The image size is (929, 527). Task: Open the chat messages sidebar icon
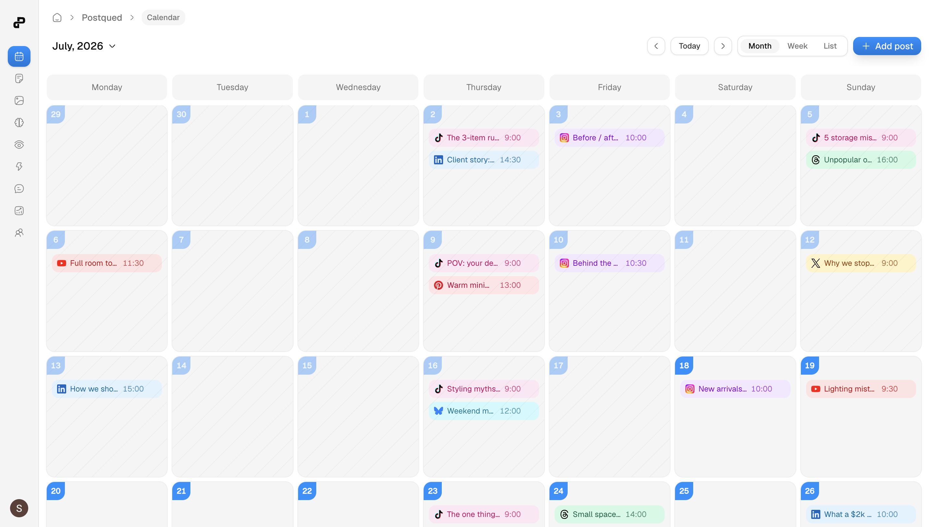click(x=19, y=189)
